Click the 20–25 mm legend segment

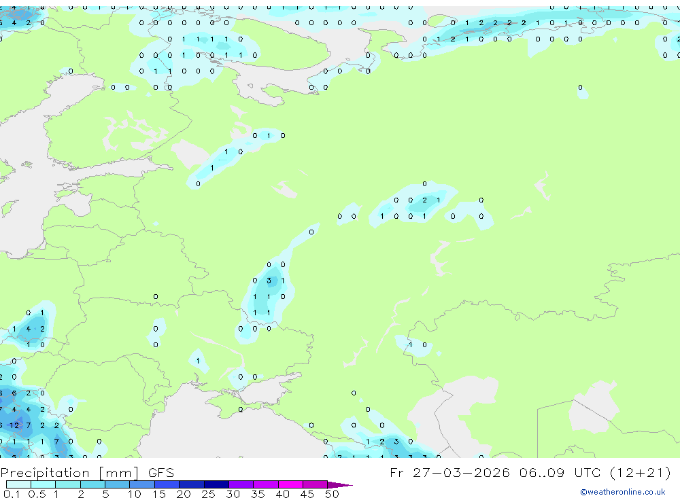pyautogui.click(x=192, y=484)
